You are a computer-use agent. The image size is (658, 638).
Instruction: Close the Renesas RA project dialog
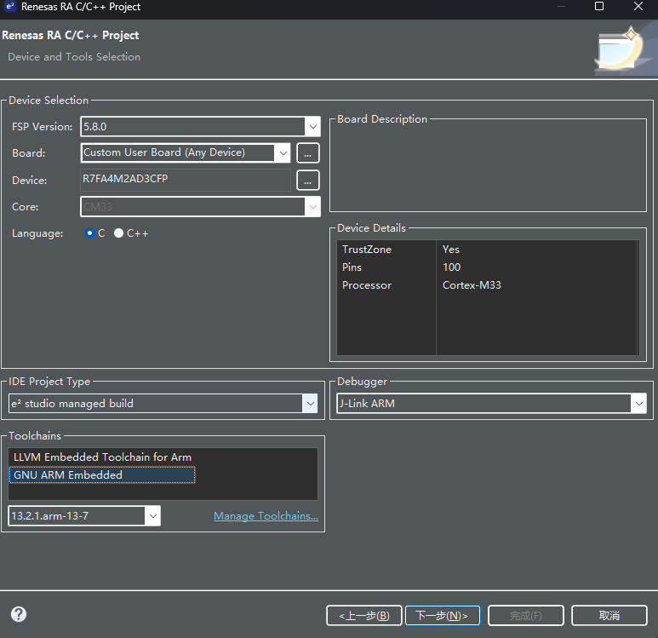click(x=638, y=7)
